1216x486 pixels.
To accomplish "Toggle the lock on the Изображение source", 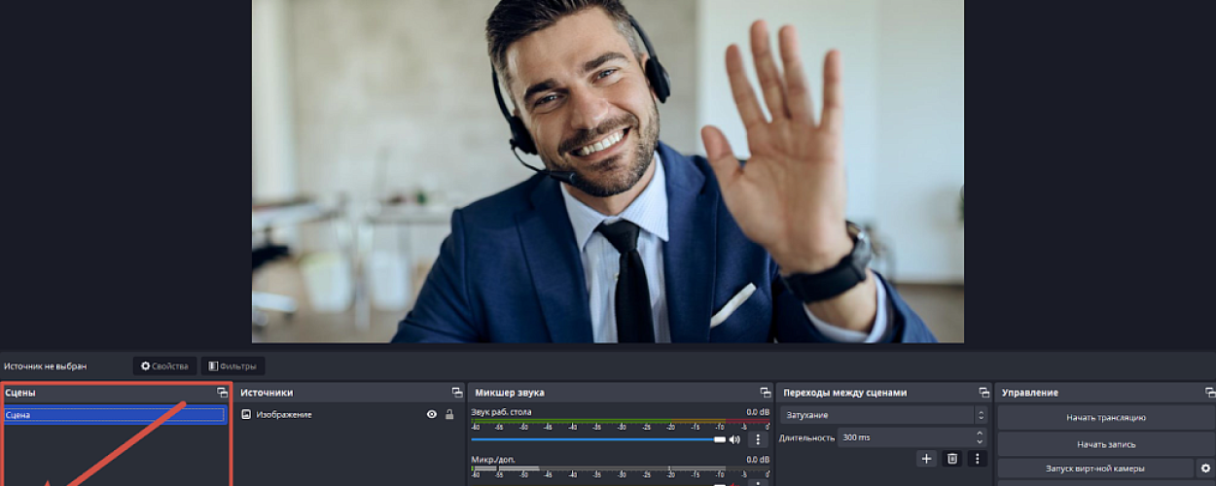I will click(x=449, y=415).
